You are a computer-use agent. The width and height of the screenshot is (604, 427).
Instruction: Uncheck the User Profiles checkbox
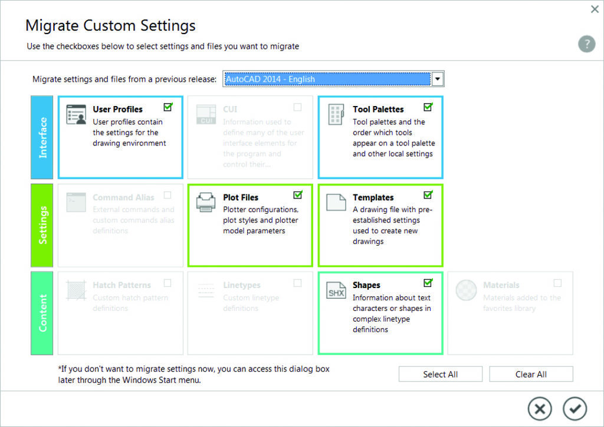tap(168, 107)
